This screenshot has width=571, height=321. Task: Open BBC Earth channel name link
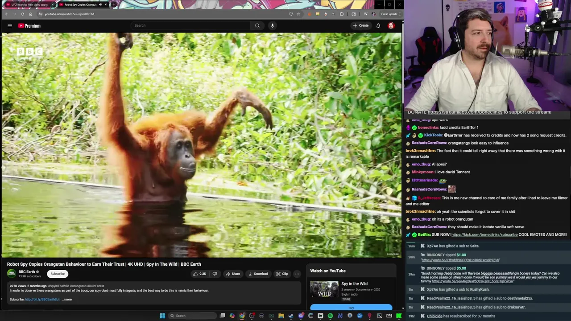27,272
